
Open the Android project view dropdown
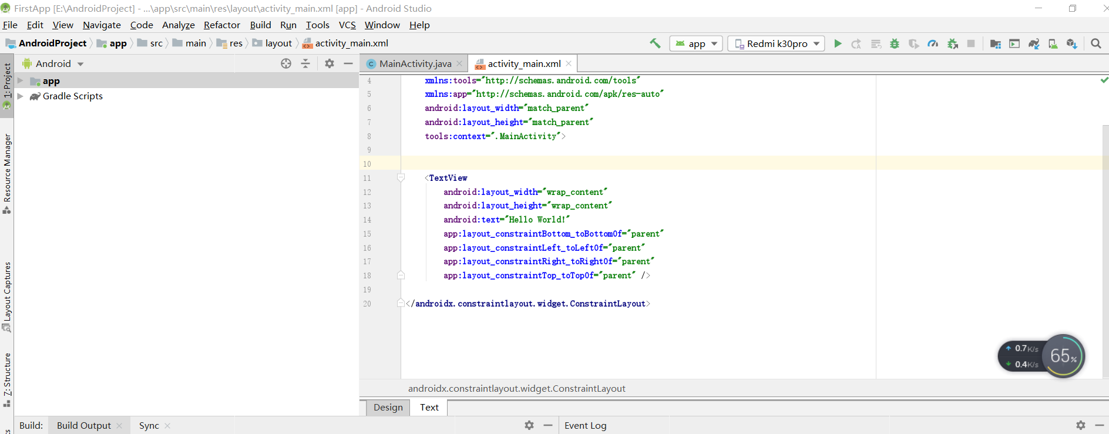pyautogui.click(x=53, y=63)
